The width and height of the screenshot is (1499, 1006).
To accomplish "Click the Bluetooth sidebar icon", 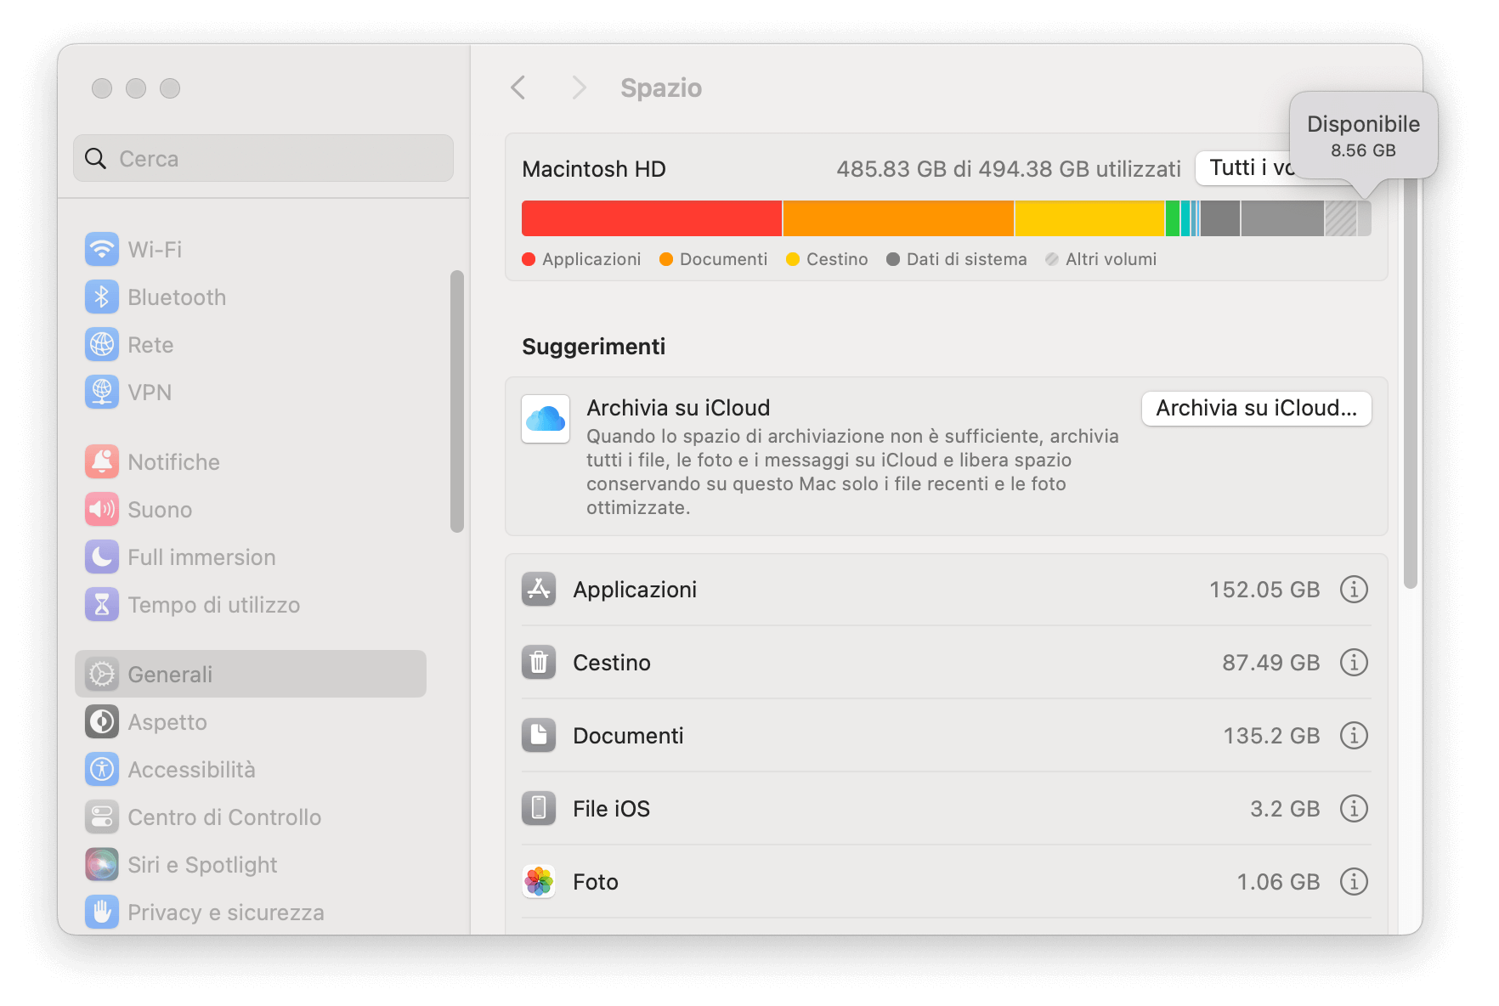I will point(102,297).
